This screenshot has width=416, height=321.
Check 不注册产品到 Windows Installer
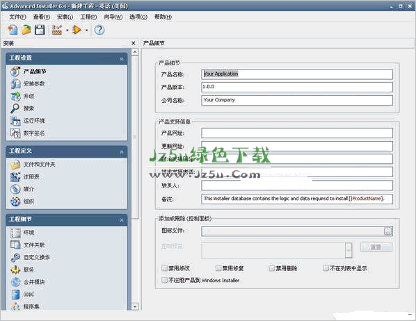pyautogui.click(x=164, y=280)
